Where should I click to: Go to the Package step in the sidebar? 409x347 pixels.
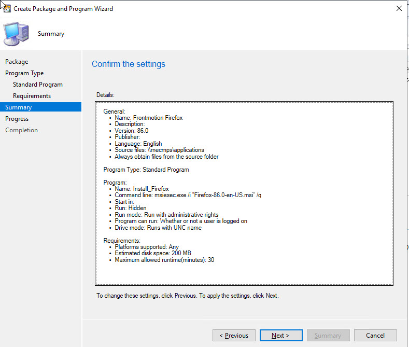point(17,62)
